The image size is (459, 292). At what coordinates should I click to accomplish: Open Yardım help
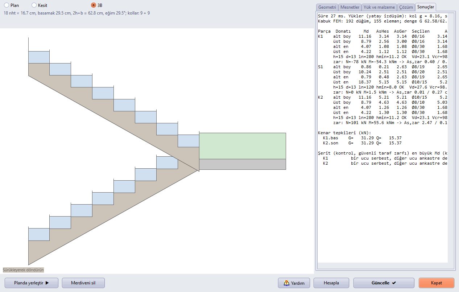tap(294, 283)
